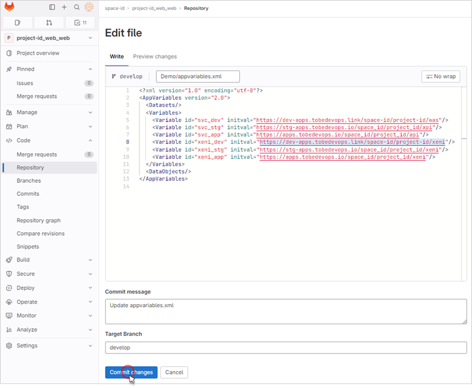Open the GitLab logo home link
The height and width of the screenshot is (388, 472).
pyautogui.click(x=10, y=7)
